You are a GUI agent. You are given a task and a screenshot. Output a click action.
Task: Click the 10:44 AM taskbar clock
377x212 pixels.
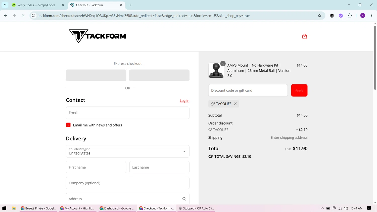click(x=356, y=208)
